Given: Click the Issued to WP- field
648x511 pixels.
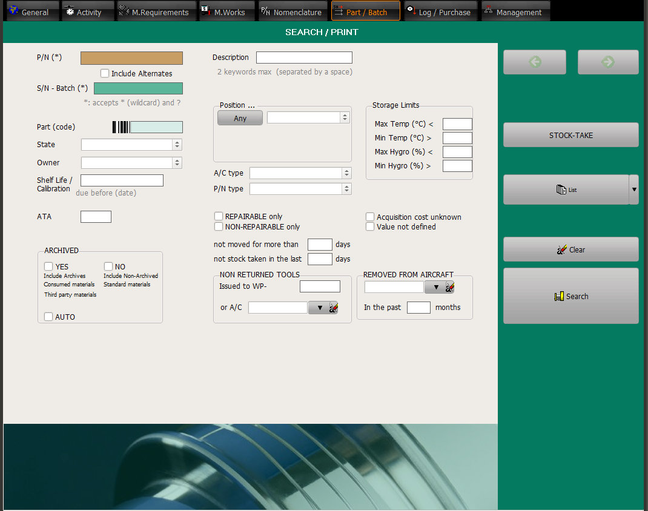Looking at the screenshot, I should [x=320, y=286].
